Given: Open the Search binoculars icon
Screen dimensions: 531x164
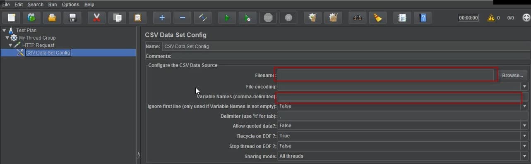Looking at the screenshot, I should [x=357, y=18].
